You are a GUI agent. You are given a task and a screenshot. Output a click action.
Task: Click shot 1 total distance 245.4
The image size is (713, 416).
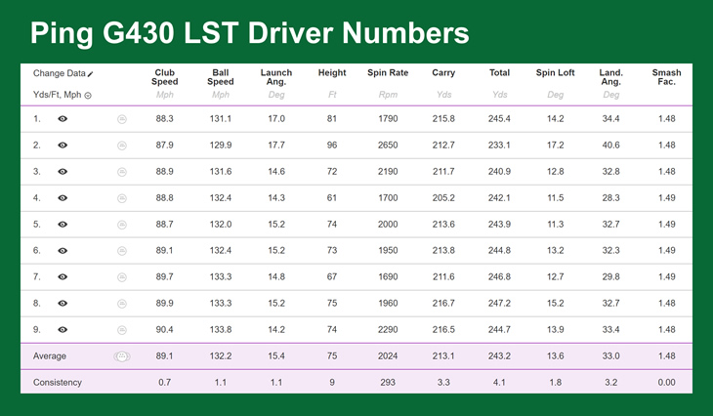[x=499, y=119]
